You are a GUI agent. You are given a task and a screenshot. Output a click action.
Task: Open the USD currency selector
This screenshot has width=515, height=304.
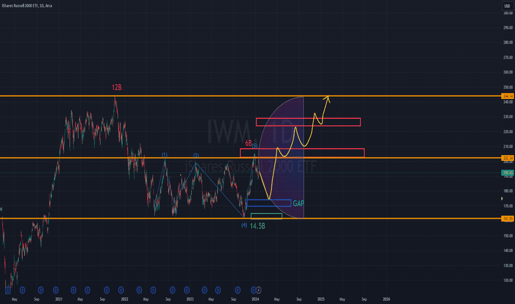pyautogui.click(x=507, y=6)
